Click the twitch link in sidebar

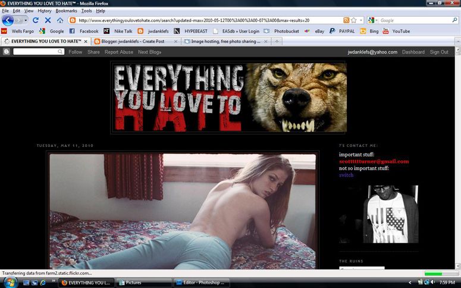(346, 175)
